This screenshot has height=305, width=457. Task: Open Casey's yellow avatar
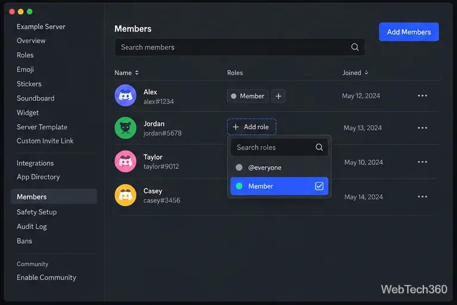126,195
